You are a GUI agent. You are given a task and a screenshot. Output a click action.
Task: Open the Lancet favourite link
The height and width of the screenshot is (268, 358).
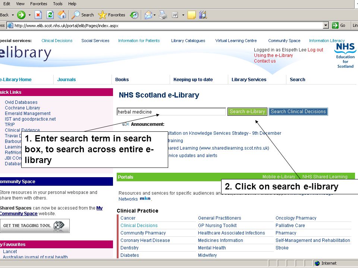(x=10, y=251)
